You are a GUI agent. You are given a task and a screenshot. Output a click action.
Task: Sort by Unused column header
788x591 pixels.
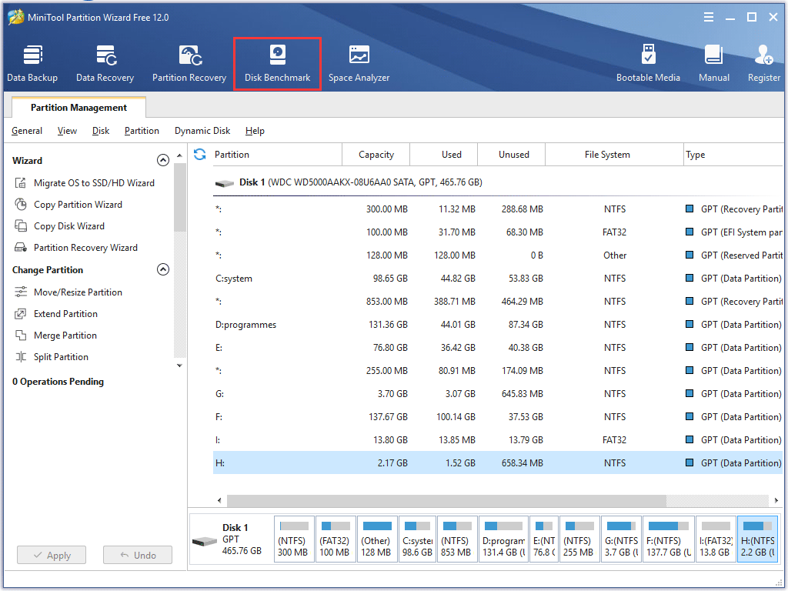click(512, 154)
